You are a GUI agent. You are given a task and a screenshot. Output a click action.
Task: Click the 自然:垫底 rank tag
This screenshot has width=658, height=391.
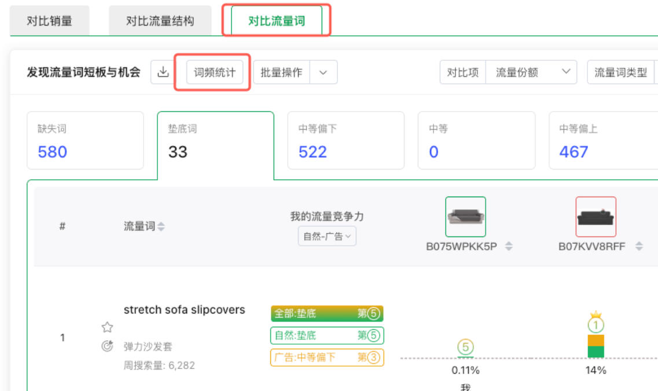point(327,335)
